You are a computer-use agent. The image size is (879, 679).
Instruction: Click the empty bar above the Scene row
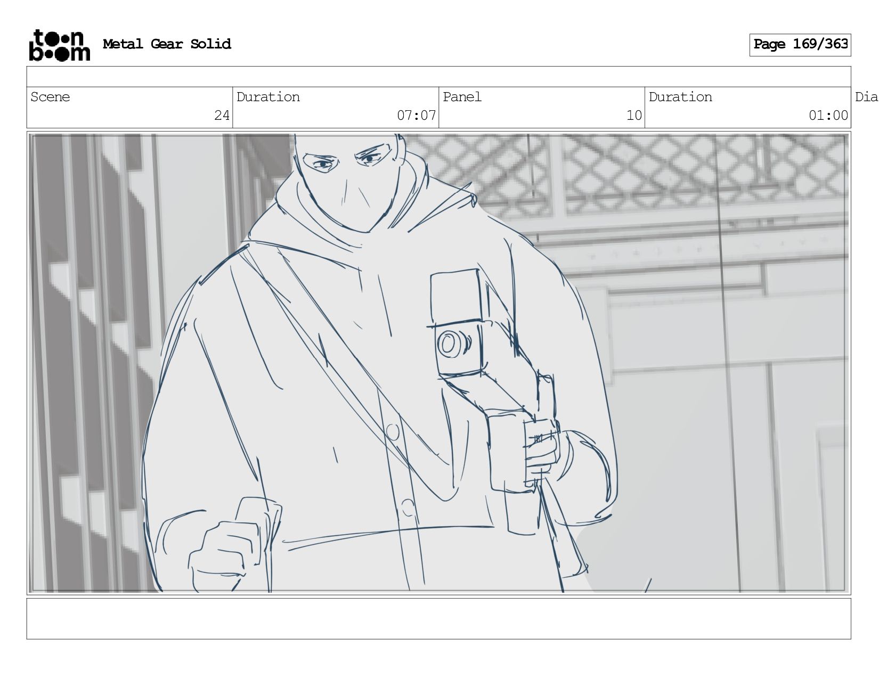click(438, 77)
